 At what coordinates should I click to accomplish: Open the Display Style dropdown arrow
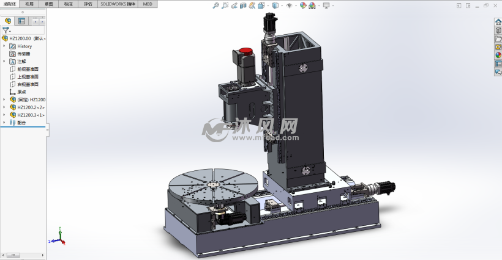pyautogui.click(x=282, y=5)
